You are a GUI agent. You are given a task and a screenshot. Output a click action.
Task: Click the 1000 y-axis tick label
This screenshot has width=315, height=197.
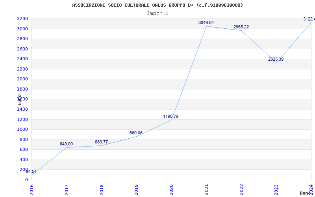22,130
